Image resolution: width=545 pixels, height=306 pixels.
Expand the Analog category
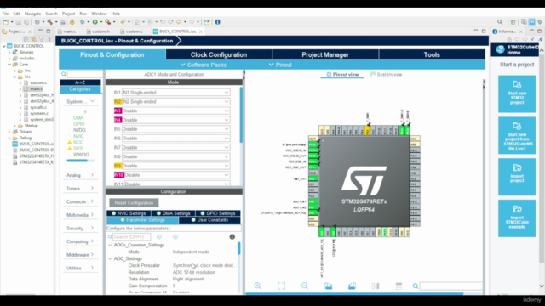80,175
